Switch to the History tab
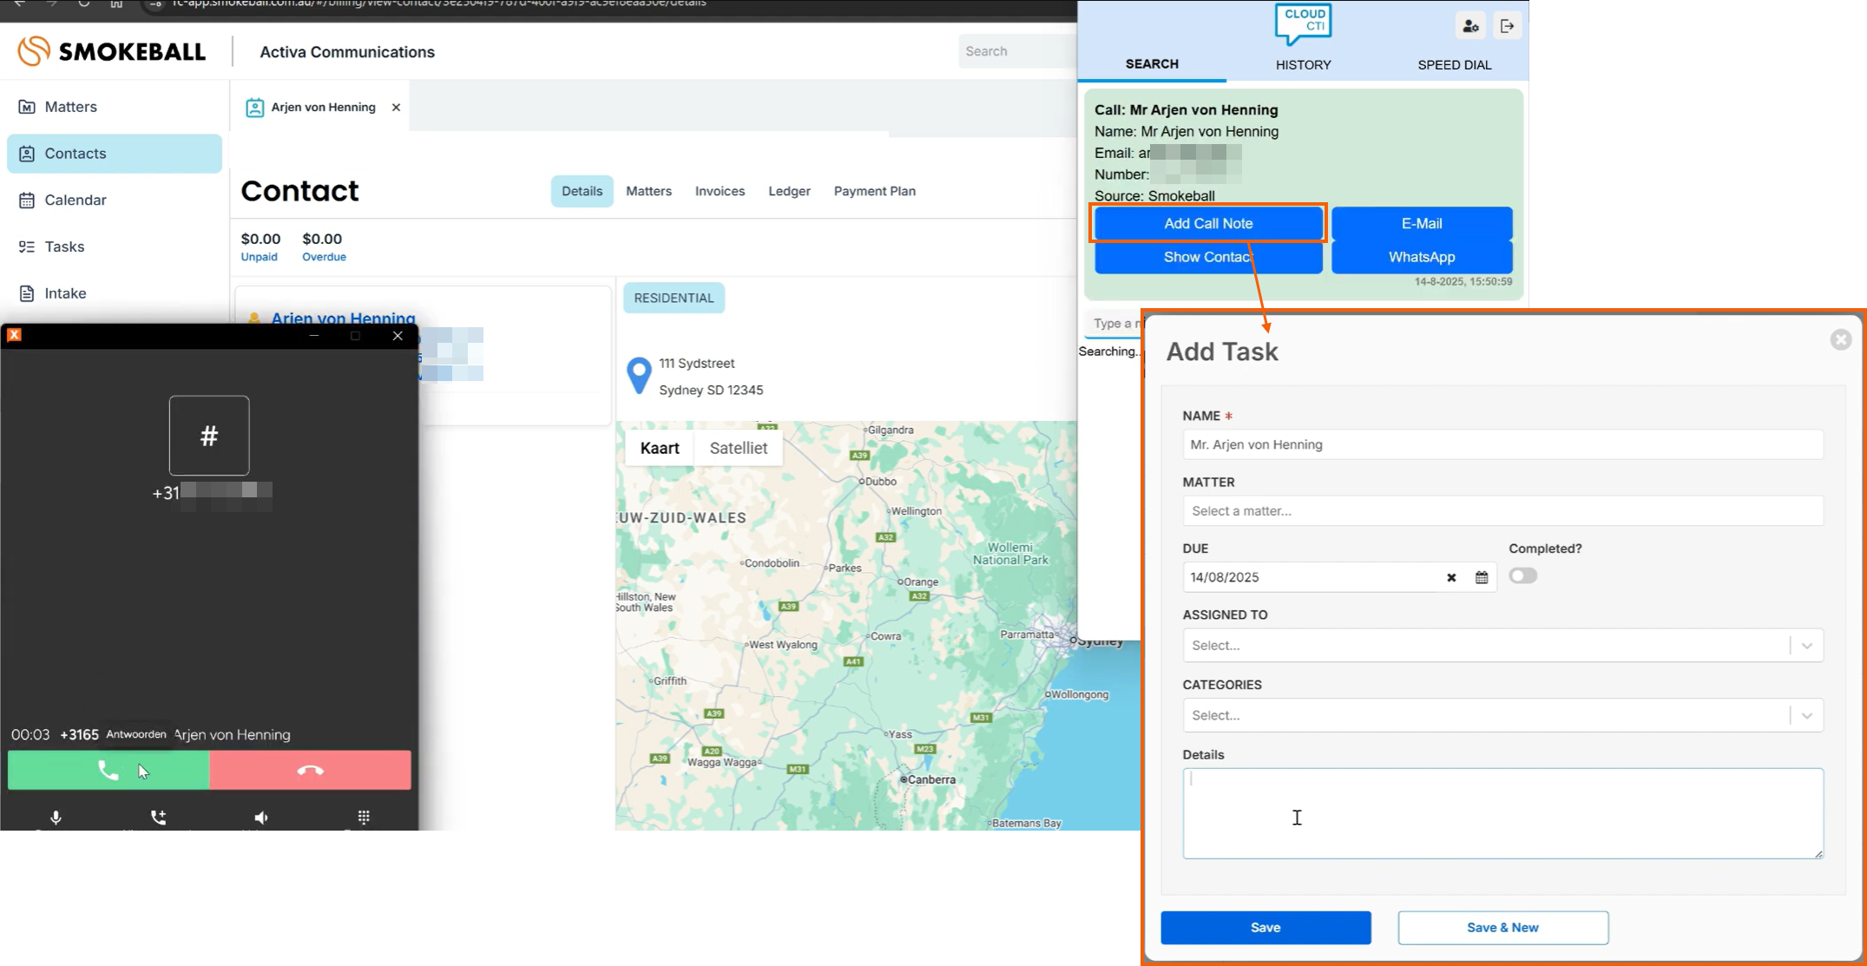Viewport: 1867px width, 966px height. [x=1303, y=64]
